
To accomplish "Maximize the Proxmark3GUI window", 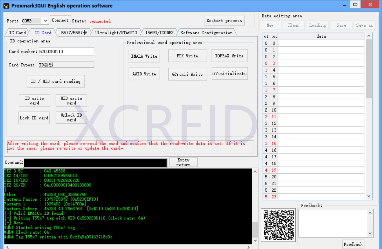I will [x=355, y=4].
